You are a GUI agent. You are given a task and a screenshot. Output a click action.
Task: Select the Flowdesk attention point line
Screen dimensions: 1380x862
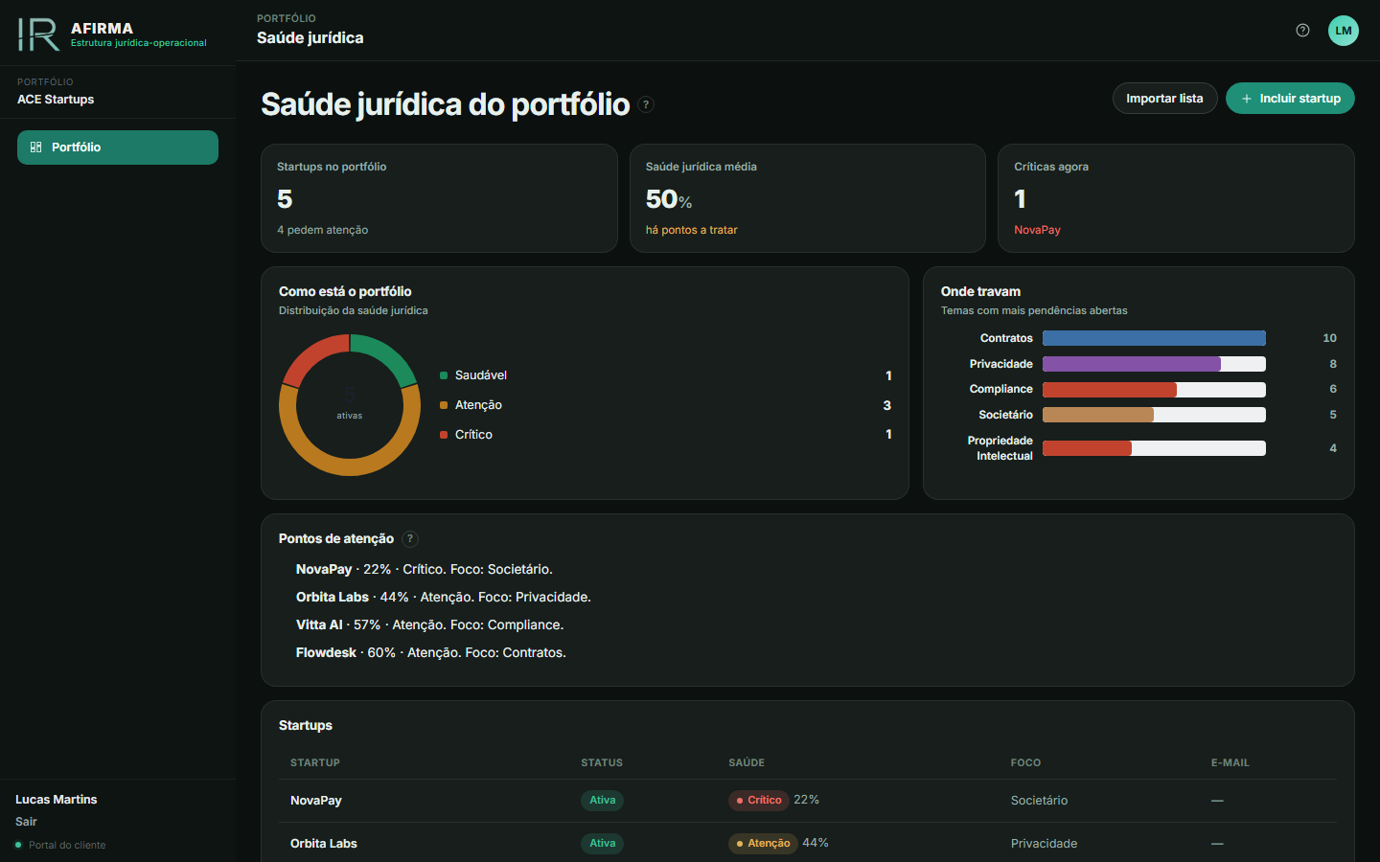click(x=431, y=652)
